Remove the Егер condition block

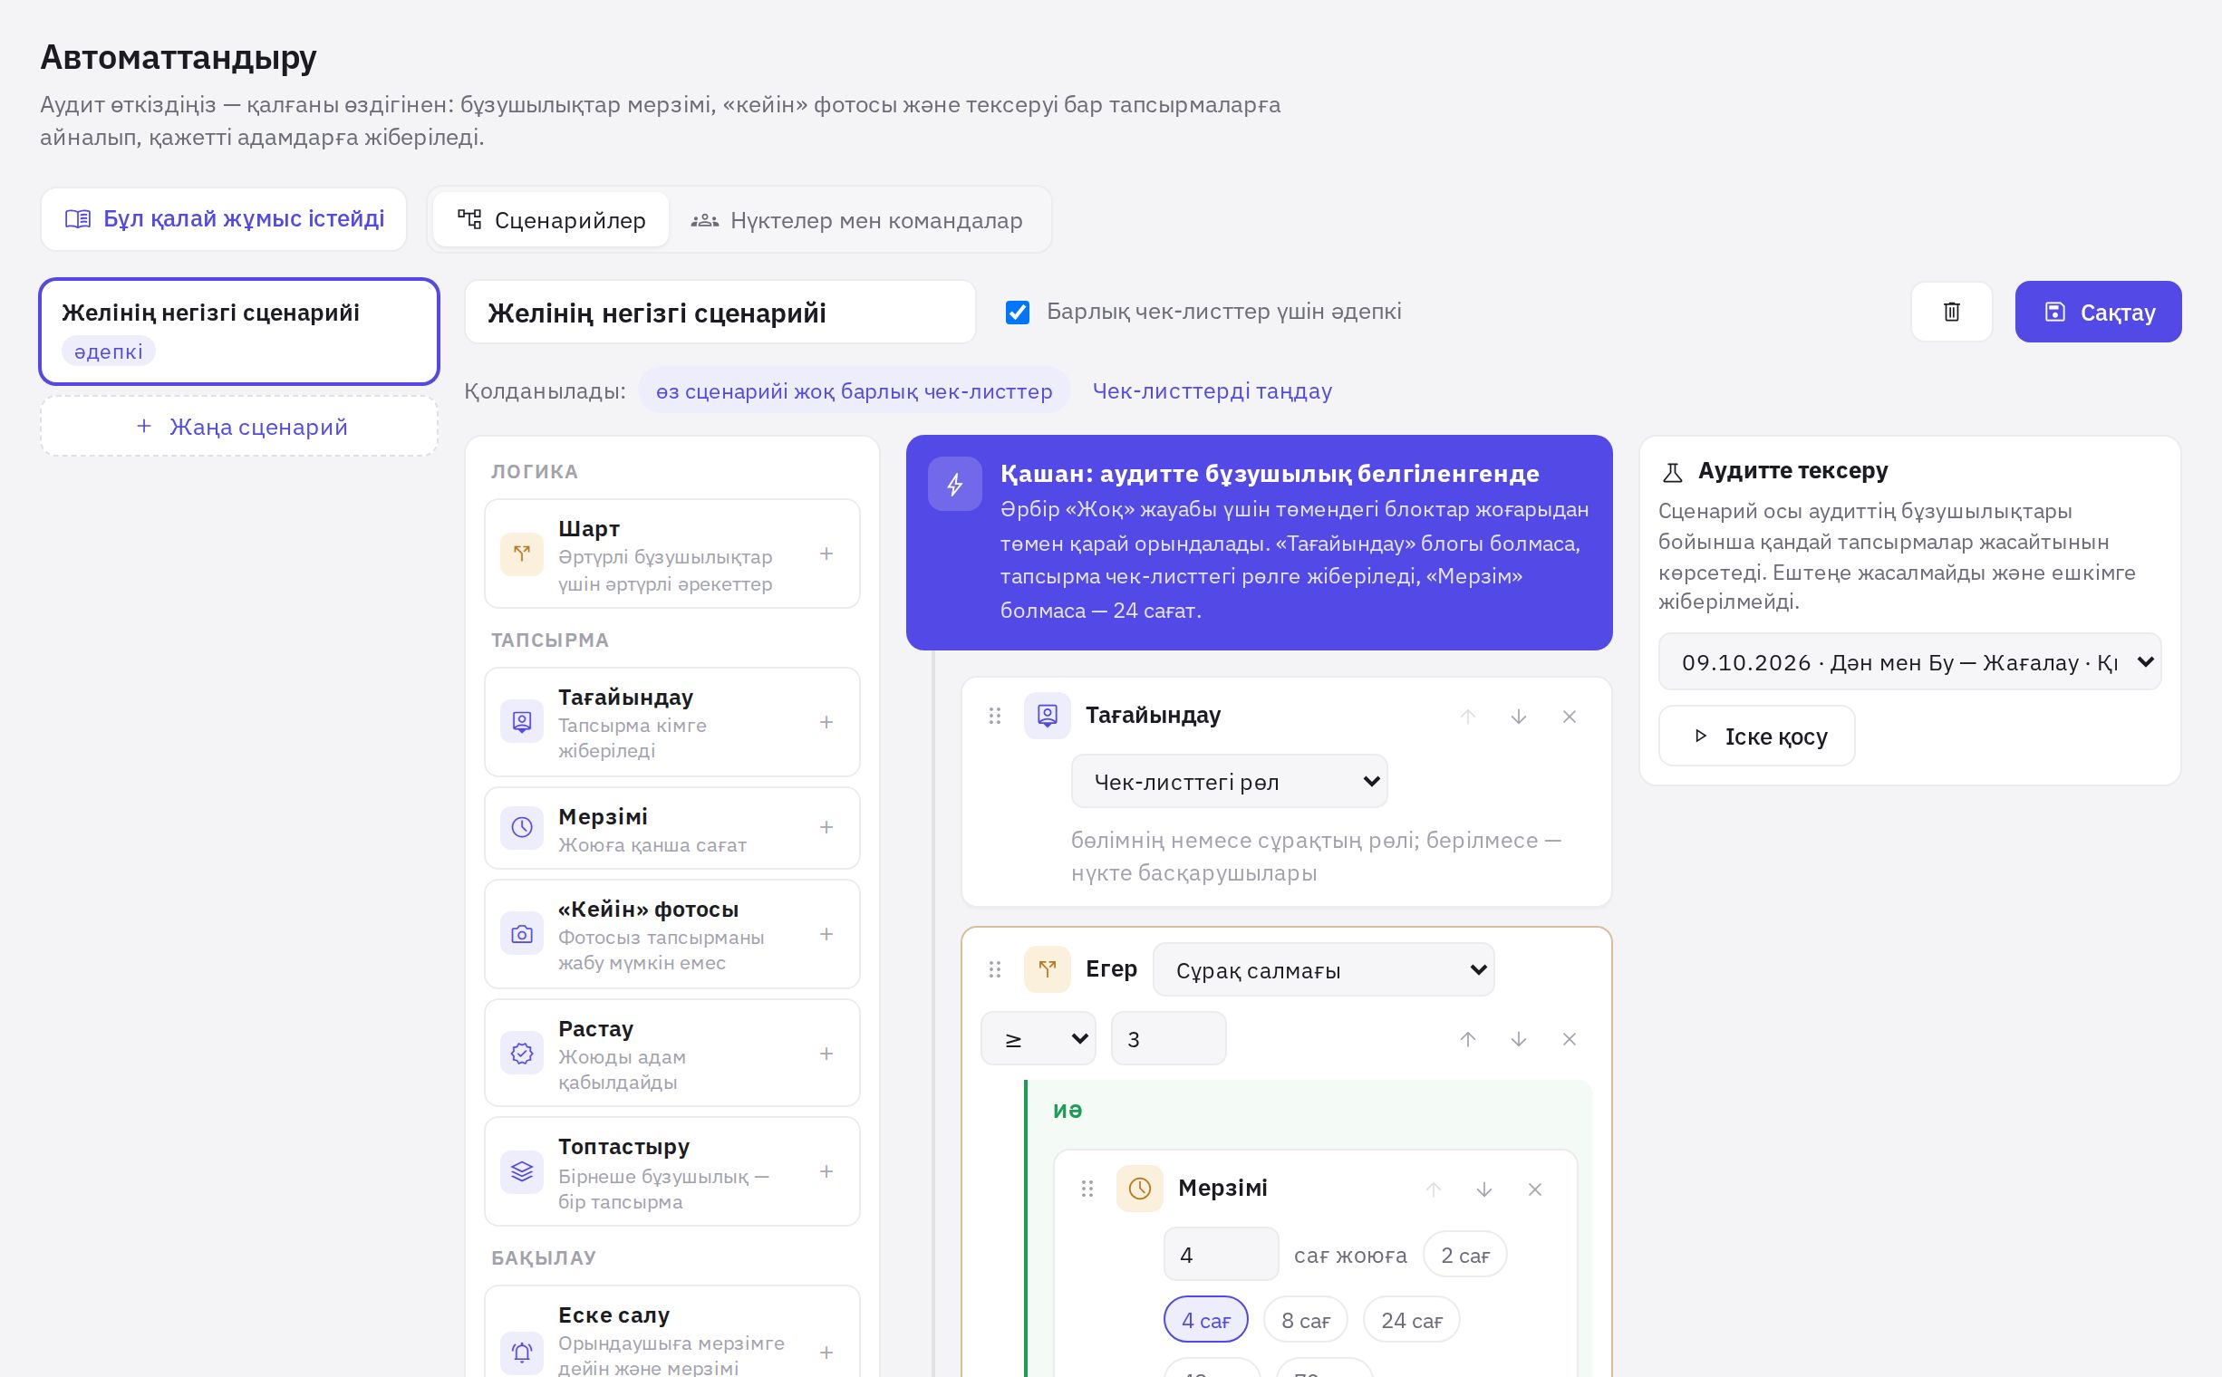tap(1569, 1039)
